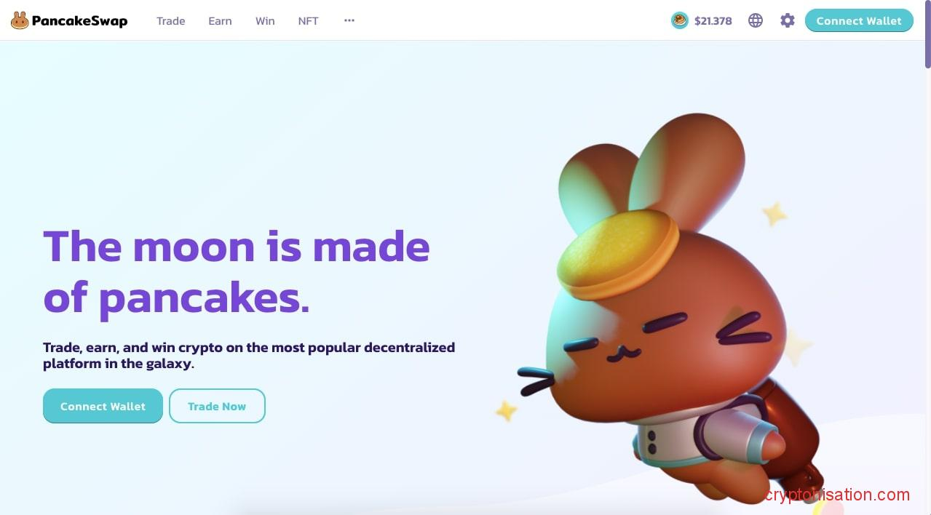Click the yellow star beside the bunny's whiskers

pyautogui.click(x=506, y=411)
